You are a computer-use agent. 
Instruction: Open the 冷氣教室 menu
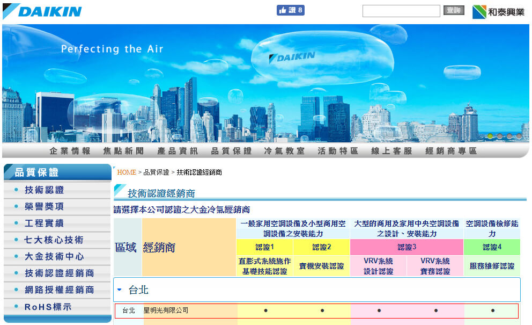285,151
